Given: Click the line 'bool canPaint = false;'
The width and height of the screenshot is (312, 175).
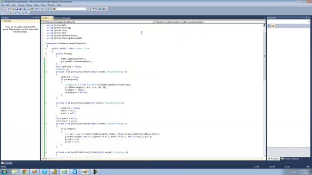Looking at the screenshot, I should coord(69,67).
